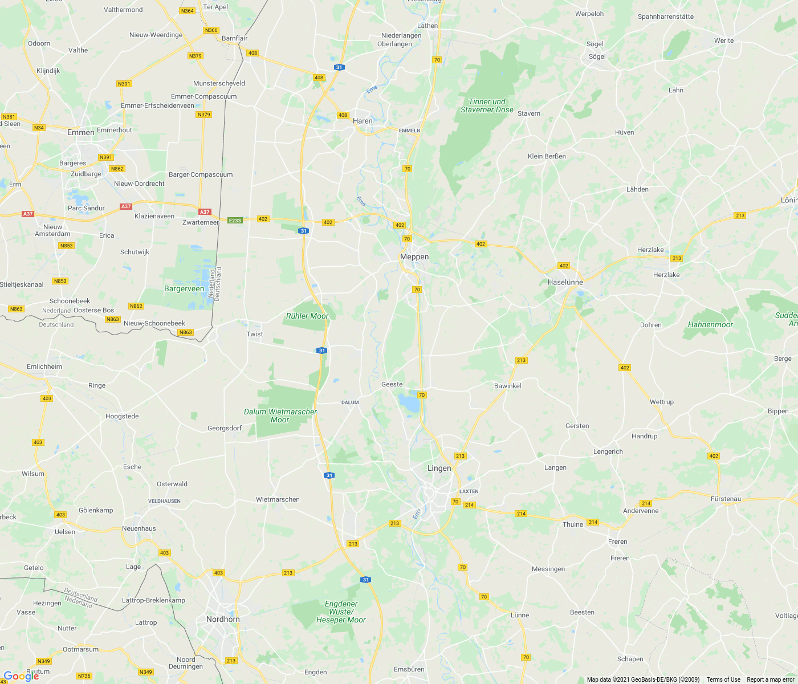Select the Nordhorn city label

(x=223, y=619)
